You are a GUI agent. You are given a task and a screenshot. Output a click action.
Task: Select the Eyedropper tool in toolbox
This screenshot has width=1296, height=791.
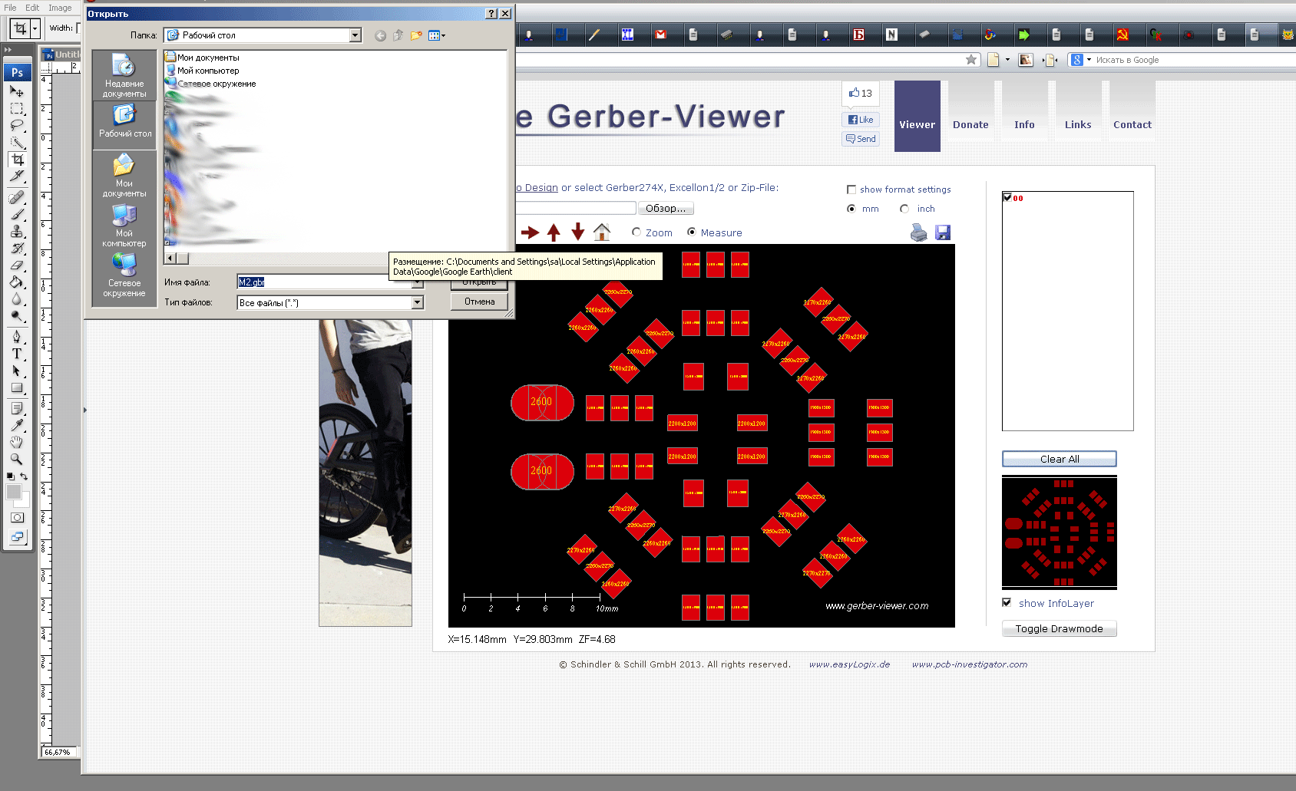point(17,425)
